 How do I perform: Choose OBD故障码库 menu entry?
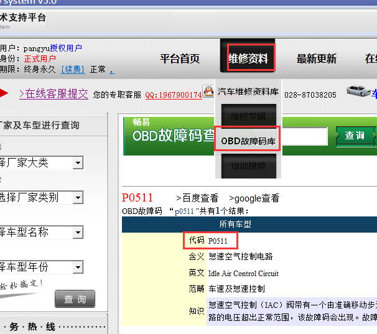(248, 141)
